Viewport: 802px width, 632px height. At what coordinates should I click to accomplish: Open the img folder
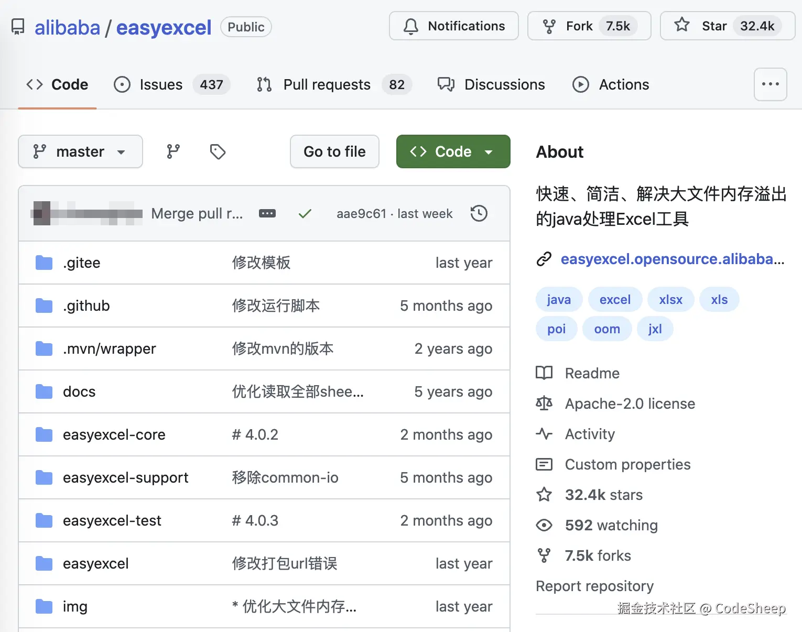(x=75, y=606)
